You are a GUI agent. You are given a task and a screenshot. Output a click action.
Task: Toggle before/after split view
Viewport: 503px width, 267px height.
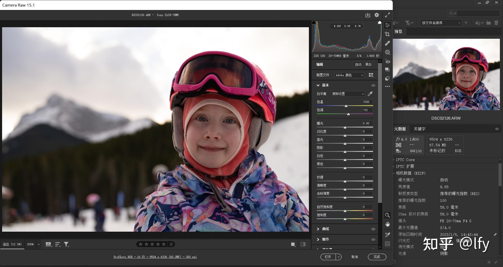(x=303, y=244)
